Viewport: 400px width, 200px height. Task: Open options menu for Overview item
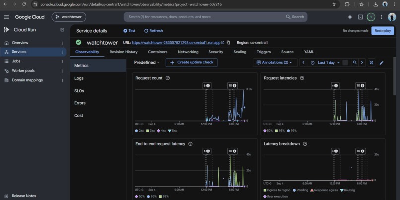[62, 43]
